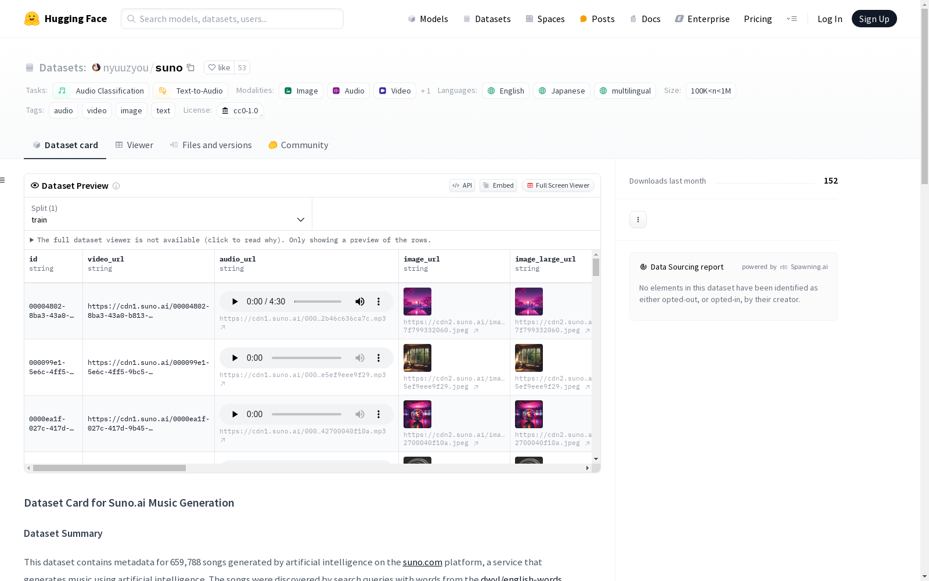Viewport: 929px width, 581px height.
Task: Click the 100K<n<1M size tag
Action: point(711,91)
